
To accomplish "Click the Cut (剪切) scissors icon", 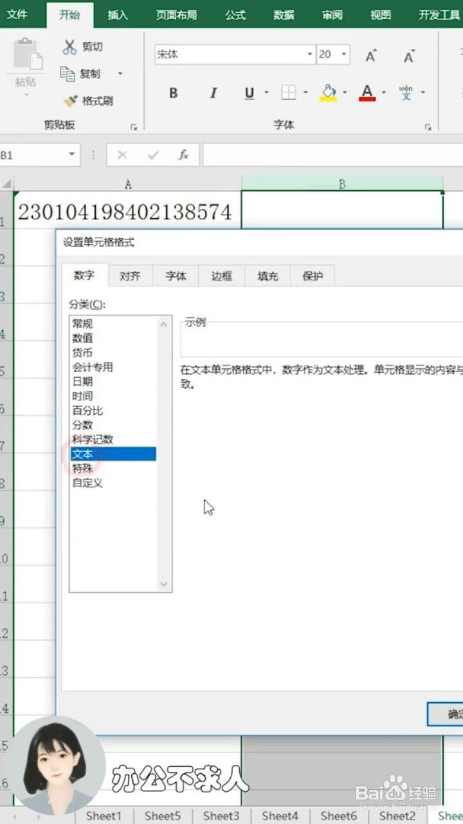I will tap(69, 47).
